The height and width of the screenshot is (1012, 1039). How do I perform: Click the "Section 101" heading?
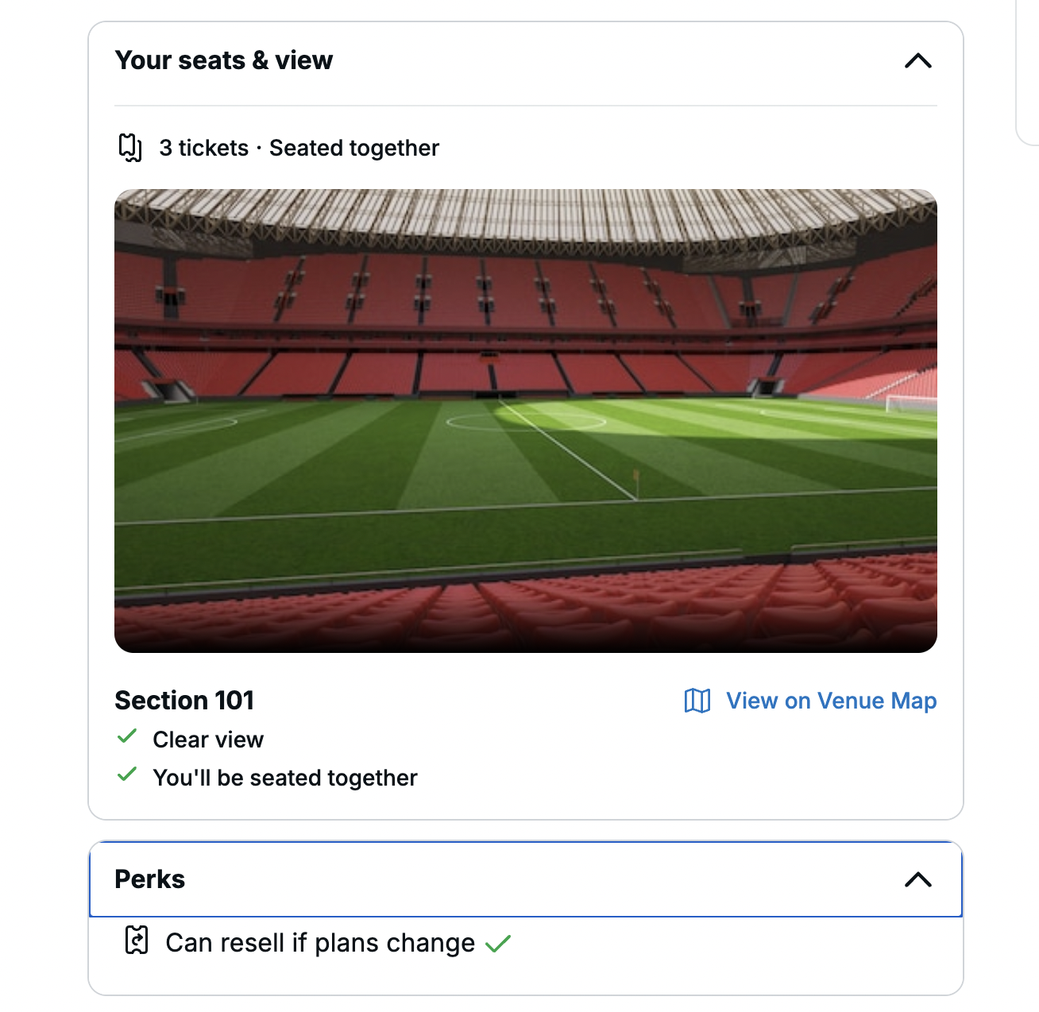pos(184,700)
